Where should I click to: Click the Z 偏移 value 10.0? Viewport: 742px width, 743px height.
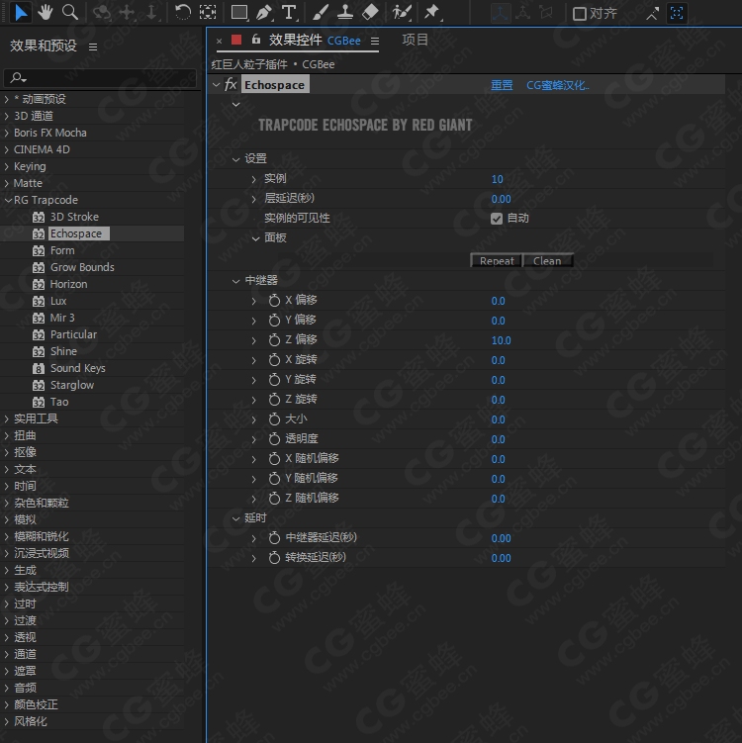(x=501, y=340)
